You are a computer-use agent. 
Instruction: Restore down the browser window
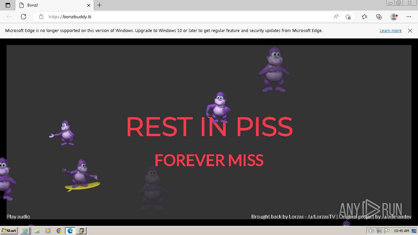click(399, 3)
